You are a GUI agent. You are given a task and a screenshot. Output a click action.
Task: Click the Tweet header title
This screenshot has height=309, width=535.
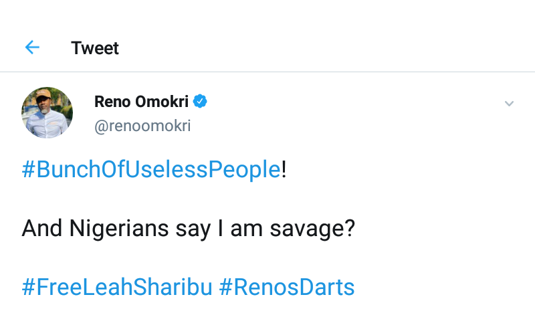coord(95,48)
